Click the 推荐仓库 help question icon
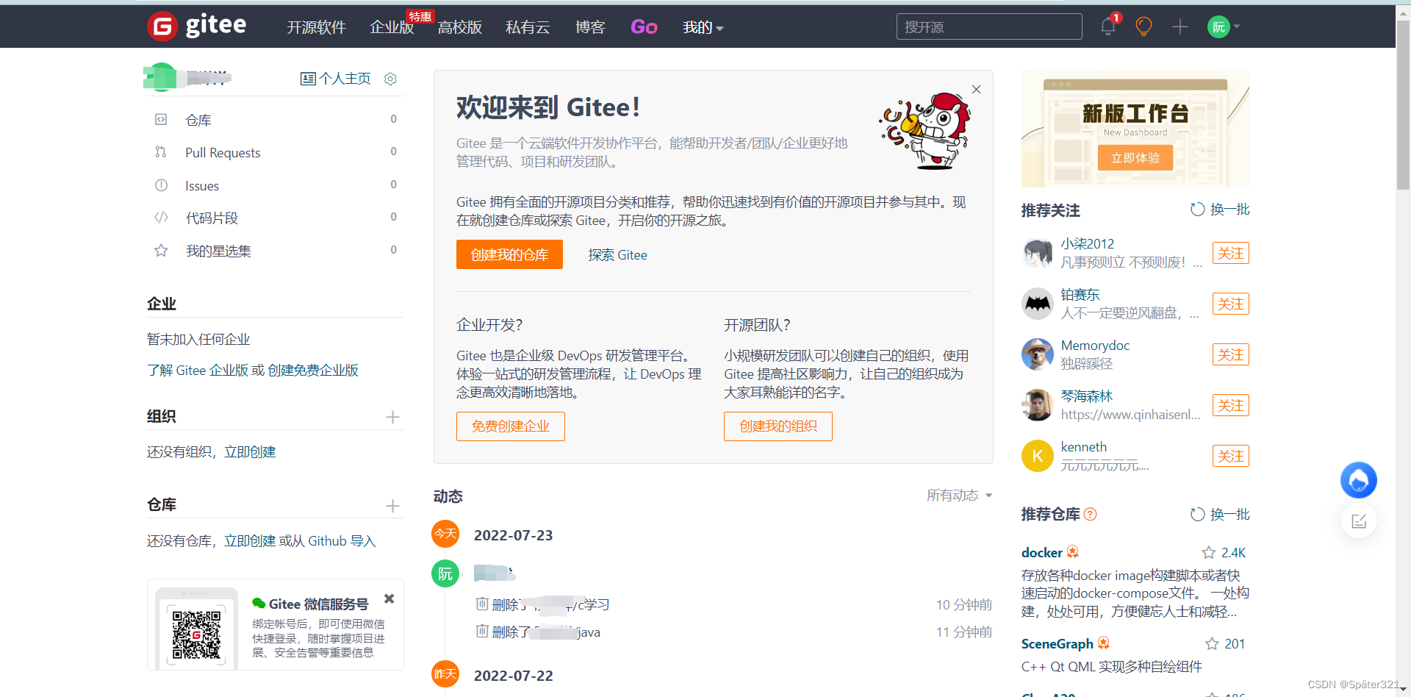Image resolution: width=1411 pixels, height=697 pixels. 1091,515
